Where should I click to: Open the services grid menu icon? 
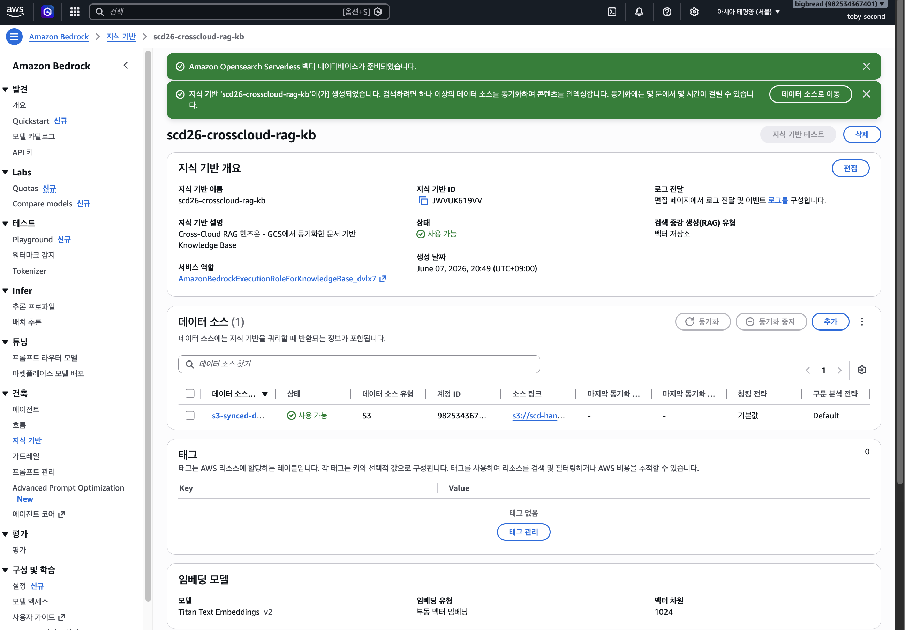pos(75,12)
